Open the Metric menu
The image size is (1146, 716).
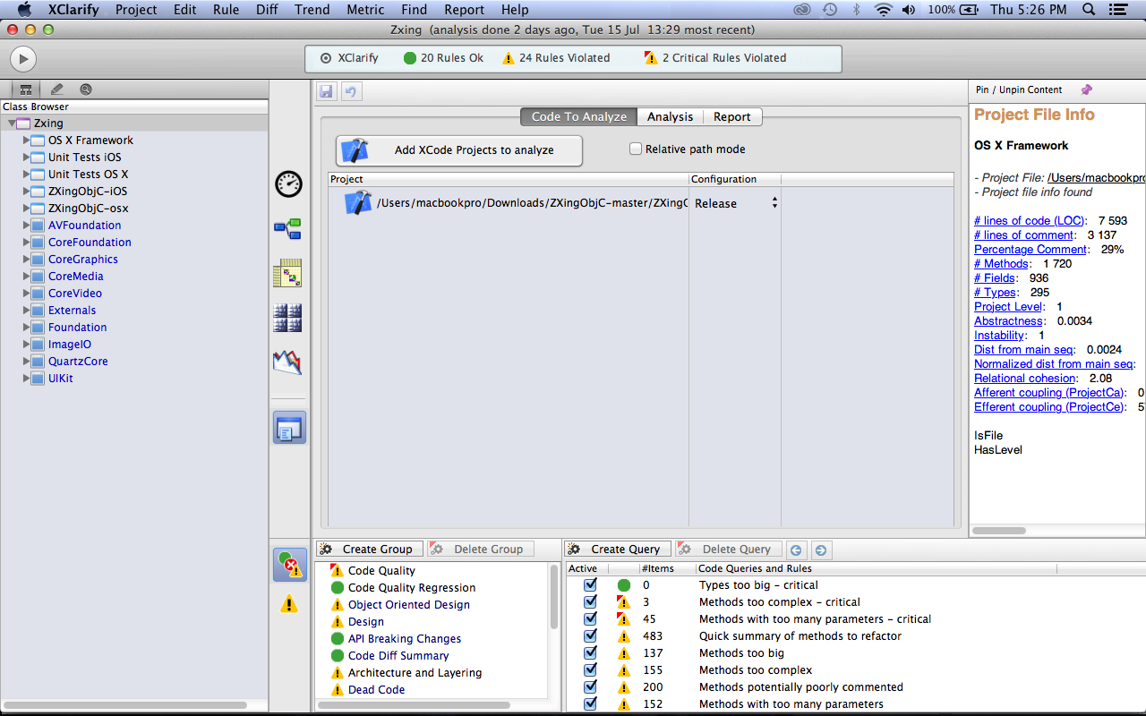(x=364, y=10)
